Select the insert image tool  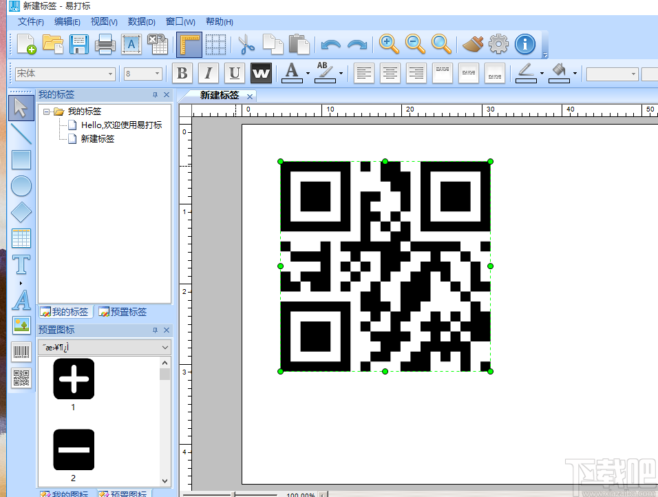coord(21,326)
